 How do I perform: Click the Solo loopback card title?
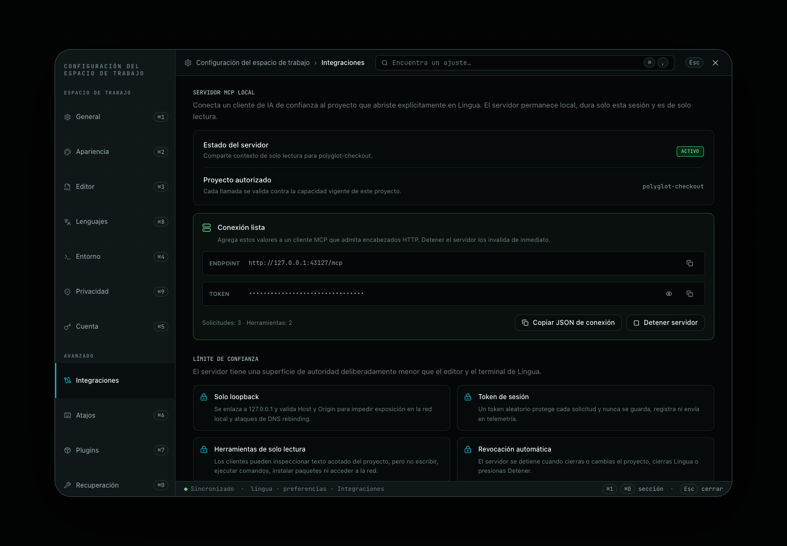[x=237, y=397]
